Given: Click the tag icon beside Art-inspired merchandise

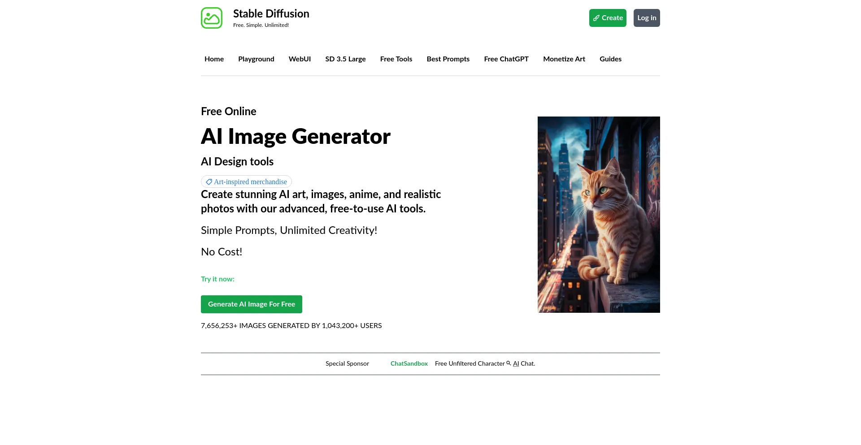Looking at the screenshot, I should [x=209, y=182].
